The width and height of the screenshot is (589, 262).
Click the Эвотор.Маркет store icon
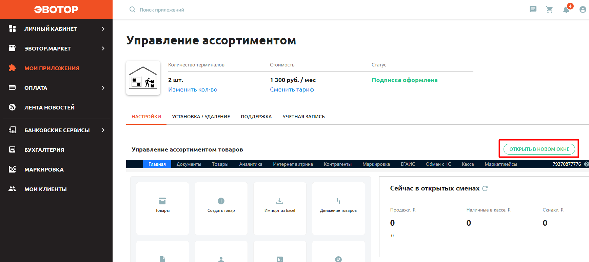[x=12, y=48]
